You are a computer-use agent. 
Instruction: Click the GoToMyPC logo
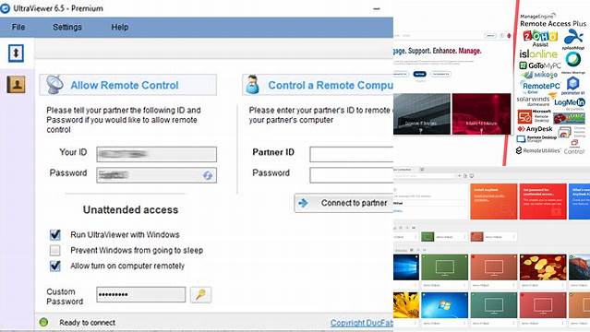[x=540, y=65]
